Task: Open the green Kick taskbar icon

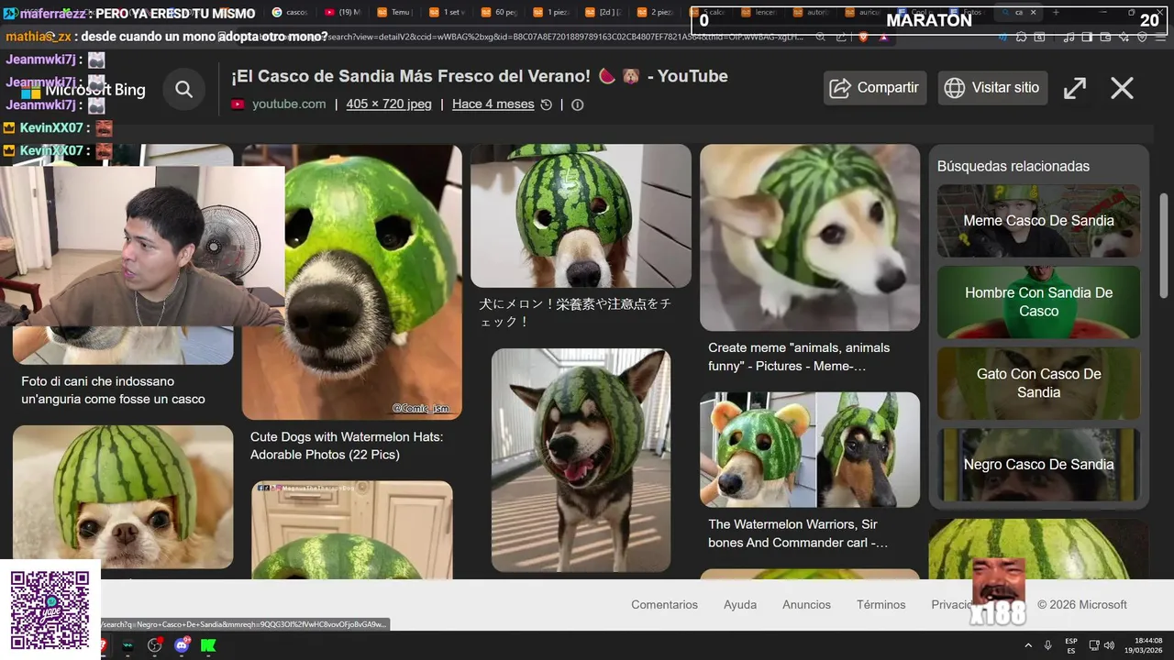Action: tap(208, 645)
